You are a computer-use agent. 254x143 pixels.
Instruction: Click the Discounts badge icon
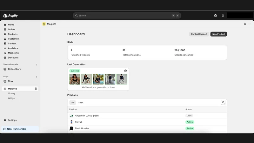pos(5,58)
